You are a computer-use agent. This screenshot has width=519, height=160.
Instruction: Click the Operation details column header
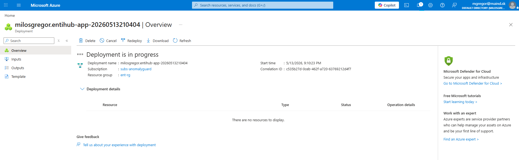401,105
